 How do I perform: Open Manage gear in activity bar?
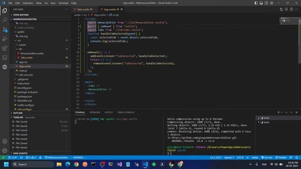coord(5,151)
